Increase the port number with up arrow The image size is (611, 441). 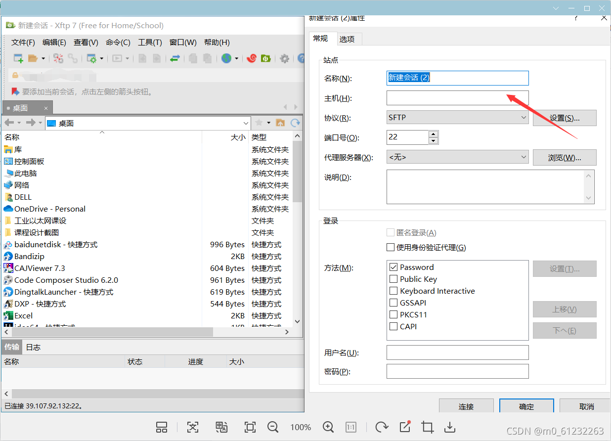click(434, 134)
